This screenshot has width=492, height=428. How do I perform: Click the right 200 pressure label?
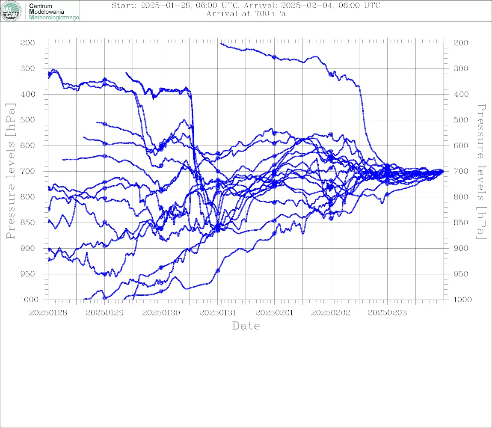tap(461, 43)
